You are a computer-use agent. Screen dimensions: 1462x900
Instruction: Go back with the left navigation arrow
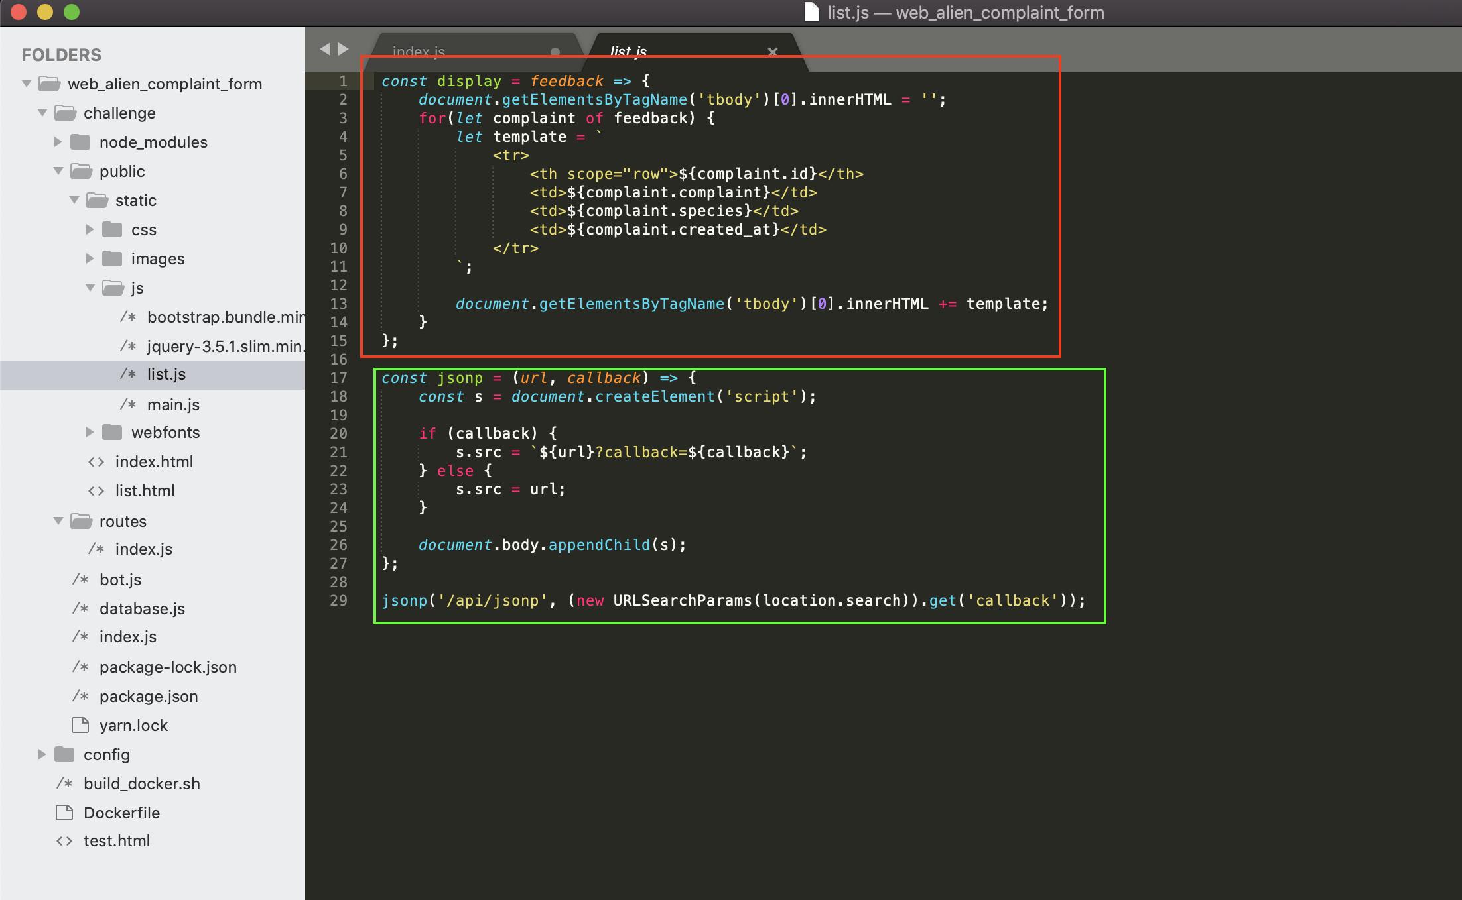(x=325, y=49)
